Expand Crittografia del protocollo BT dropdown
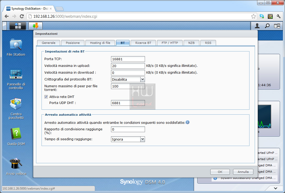 (x=143, y=79)
